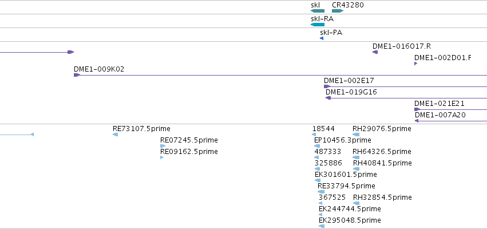Click the EP10456.3prime label

[x=343, y=140]
